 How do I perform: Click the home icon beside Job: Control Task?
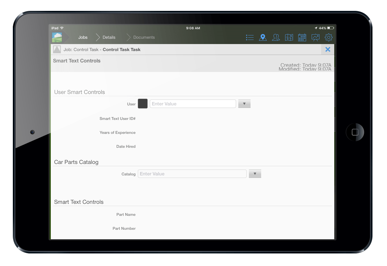[x=57, y=49]
